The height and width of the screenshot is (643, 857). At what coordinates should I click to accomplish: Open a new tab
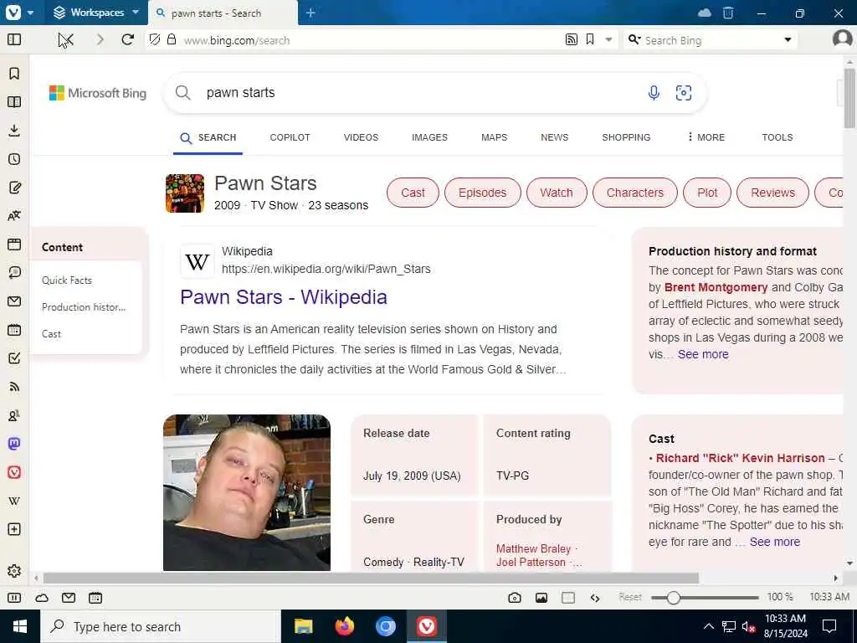[310, 12]
